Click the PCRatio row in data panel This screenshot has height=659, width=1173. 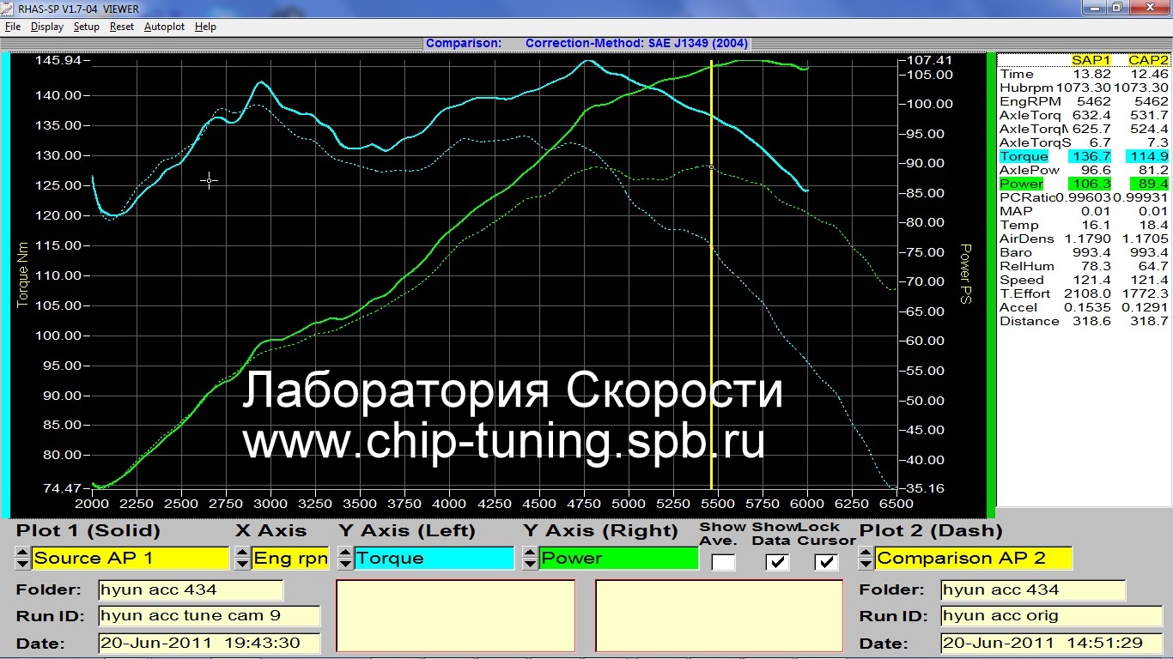[x=1084, y=197]
